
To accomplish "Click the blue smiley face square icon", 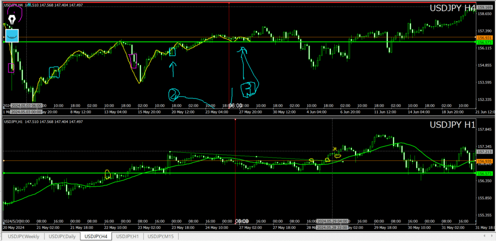I will 12,35.
